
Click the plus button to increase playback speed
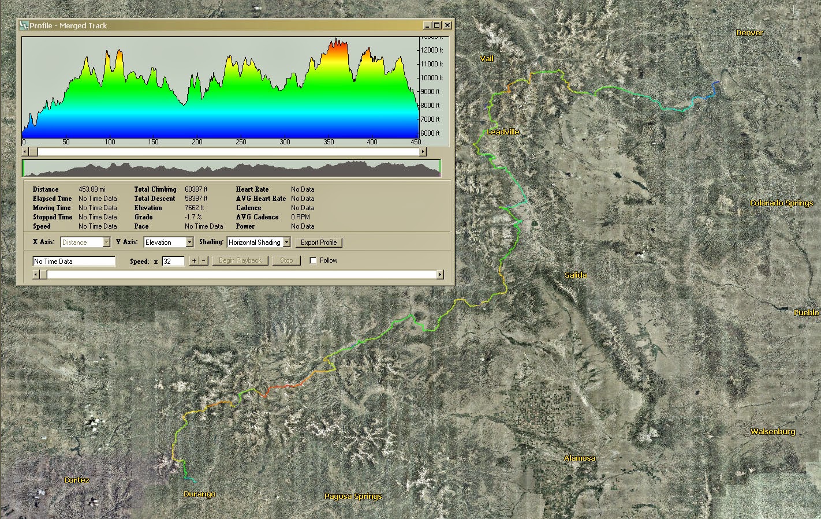tap(194, 261)
